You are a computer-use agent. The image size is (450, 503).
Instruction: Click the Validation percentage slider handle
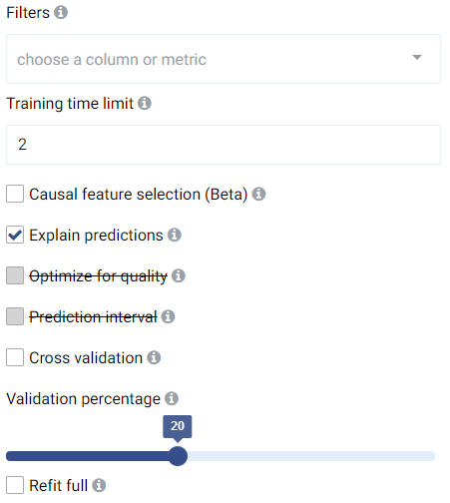tap(178, 456)
